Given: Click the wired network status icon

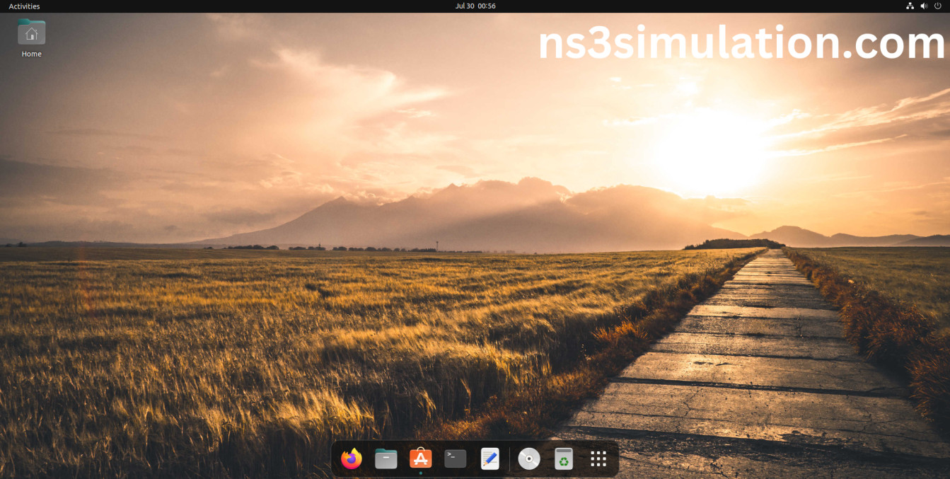Looking at the screenshot, I should [910, 6].
